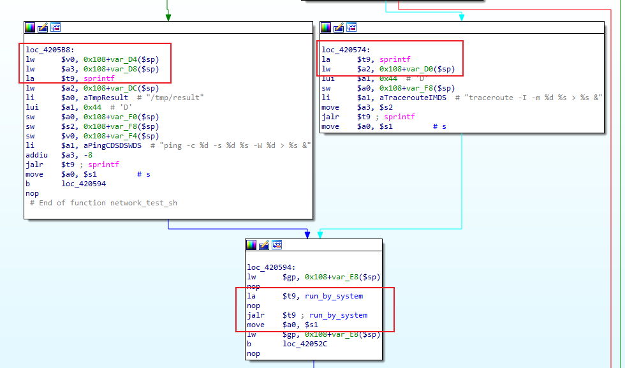625x368 pixels.
Task: Click sprintf in loc_4205B8's jalr line
Action: (x=103, y=165)
